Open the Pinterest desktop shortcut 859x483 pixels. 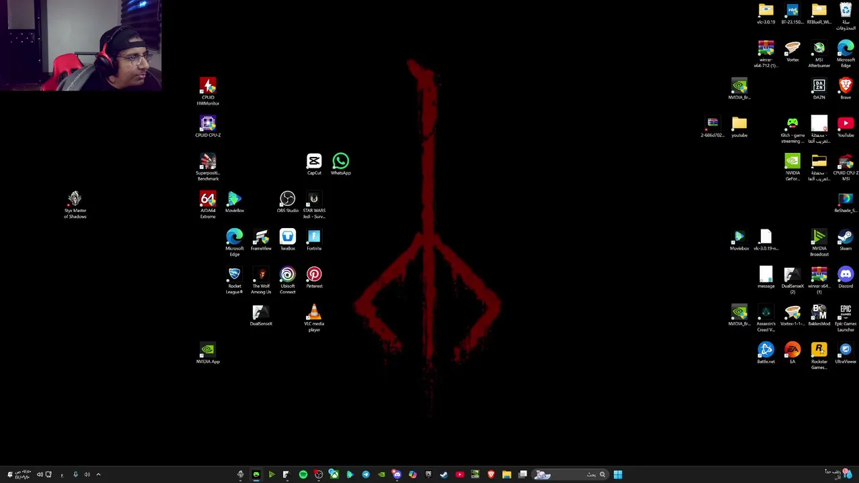(314, 278)
